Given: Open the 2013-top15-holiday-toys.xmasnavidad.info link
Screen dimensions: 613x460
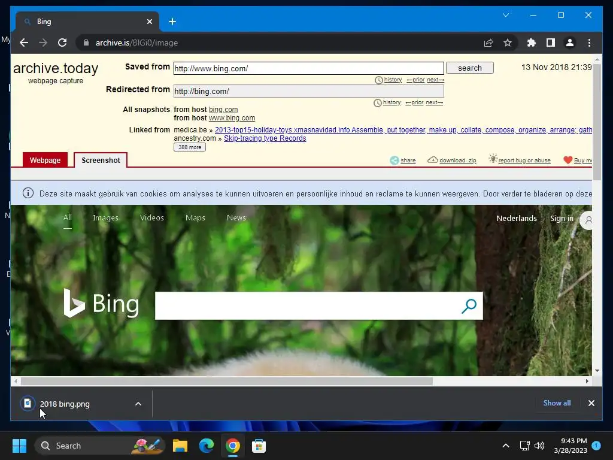Looking at the screenshot, I should pyautogui.click(x=403, y=130).
